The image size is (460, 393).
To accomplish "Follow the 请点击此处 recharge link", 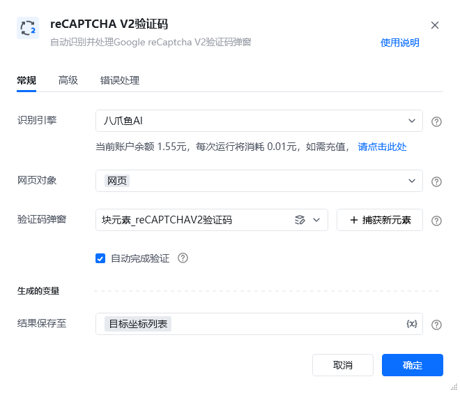I will [382, 147].
